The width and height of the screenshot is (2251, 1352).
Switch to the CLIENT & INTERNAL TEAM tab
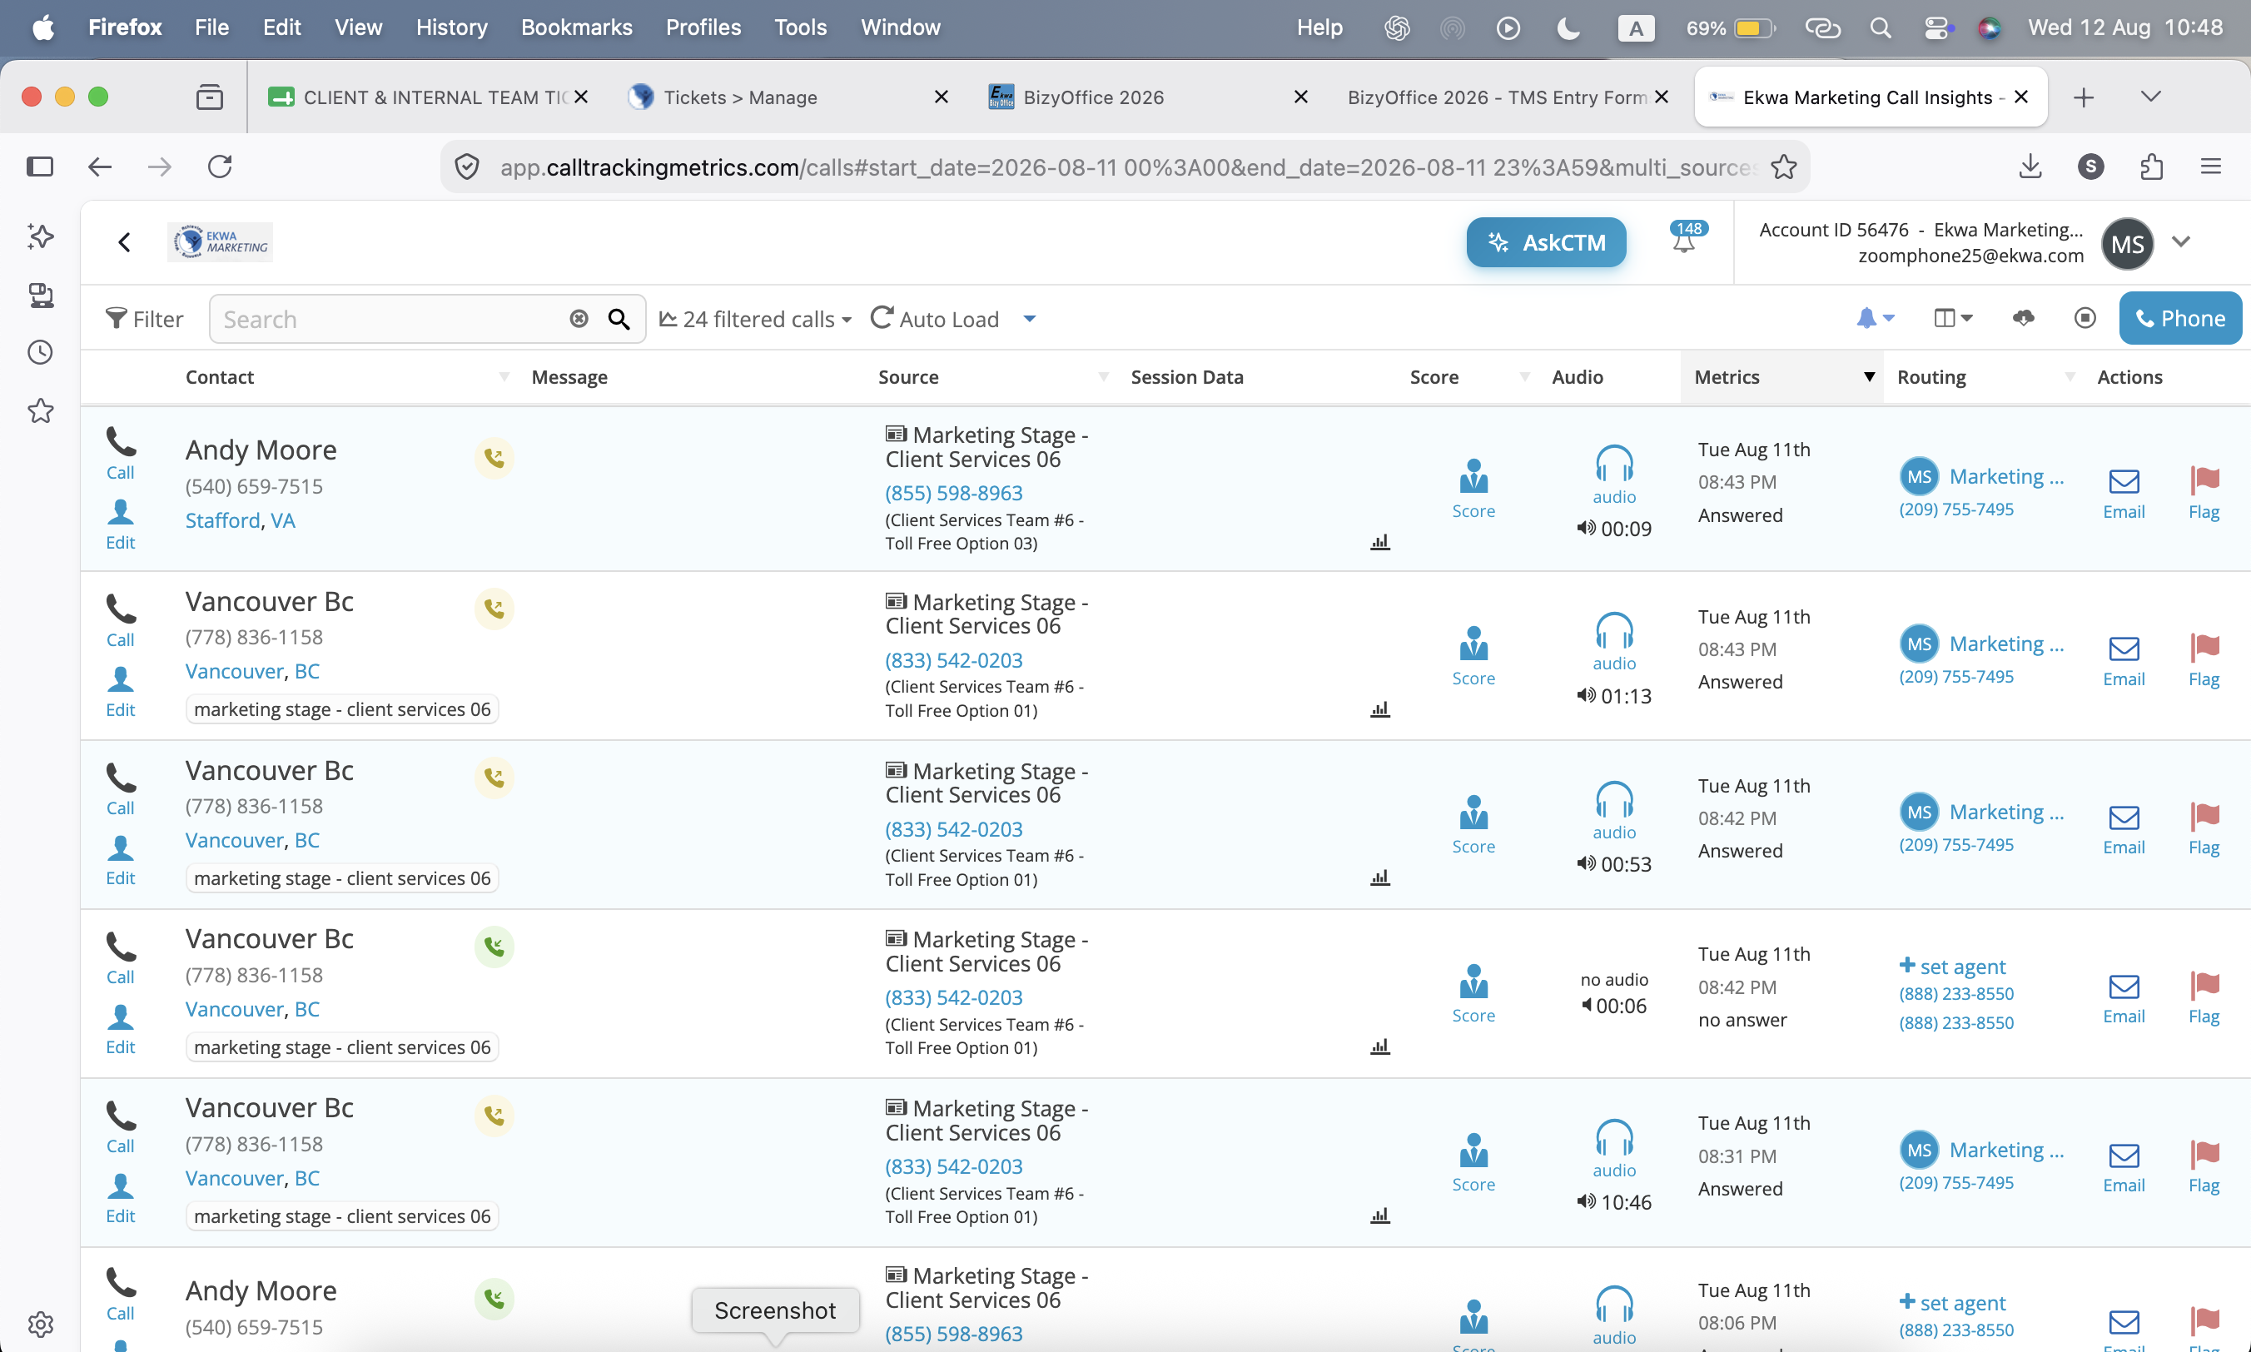[426, 97]
